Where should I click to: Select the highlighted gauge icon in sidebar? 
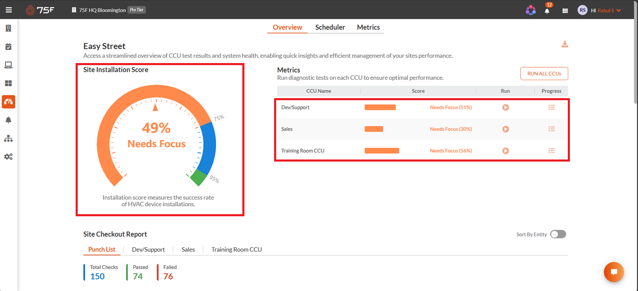coord(8,102)
